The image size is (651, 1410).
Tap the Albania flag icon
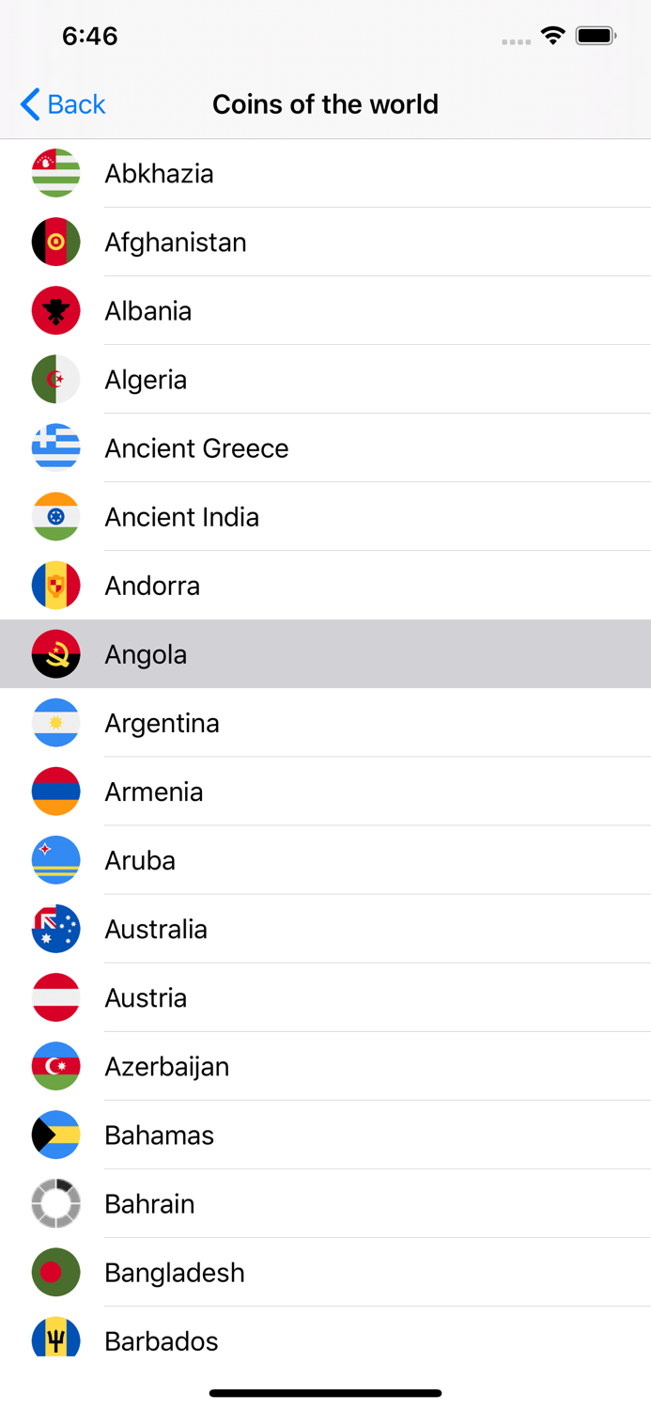(x=55, y=310)
